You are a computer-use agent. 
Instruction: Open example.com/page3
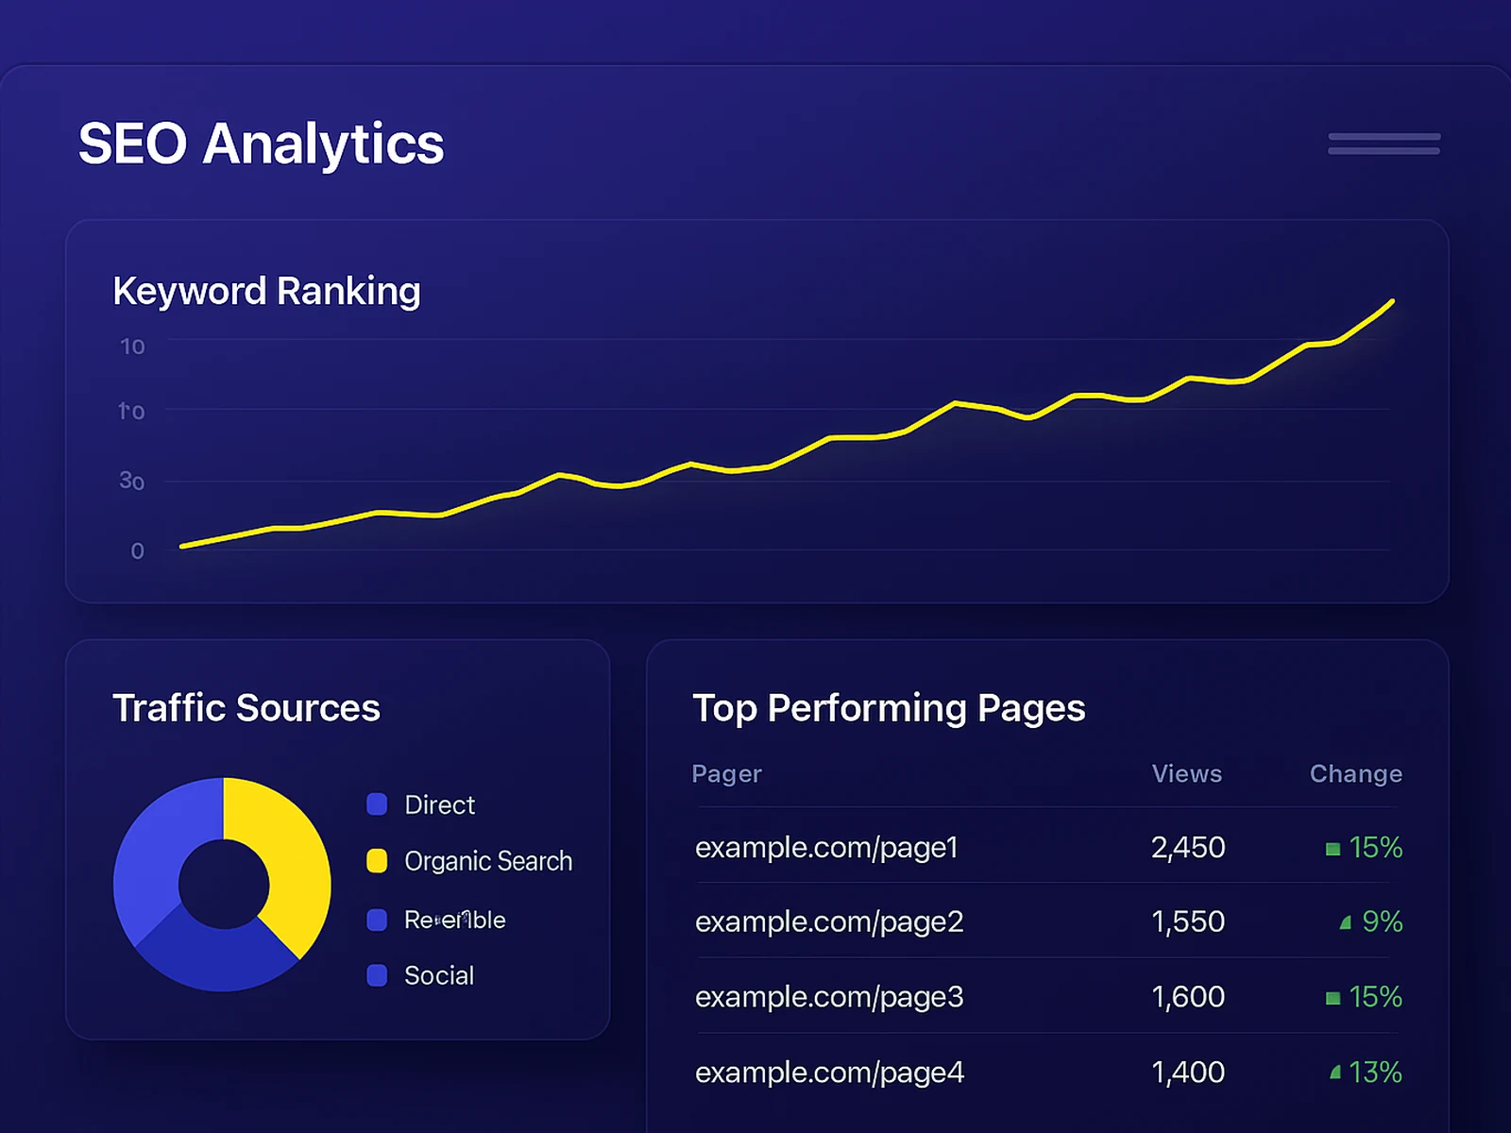pyautogui.click(x=829, y=997)
